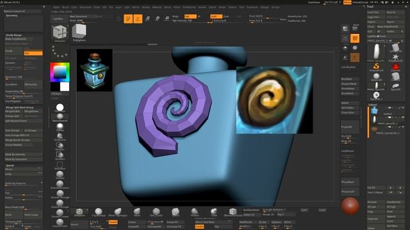The height and width of the screenshot is (230, 410).
Task: Select the Cylinder3D tool icon
Action: [395, 48]
